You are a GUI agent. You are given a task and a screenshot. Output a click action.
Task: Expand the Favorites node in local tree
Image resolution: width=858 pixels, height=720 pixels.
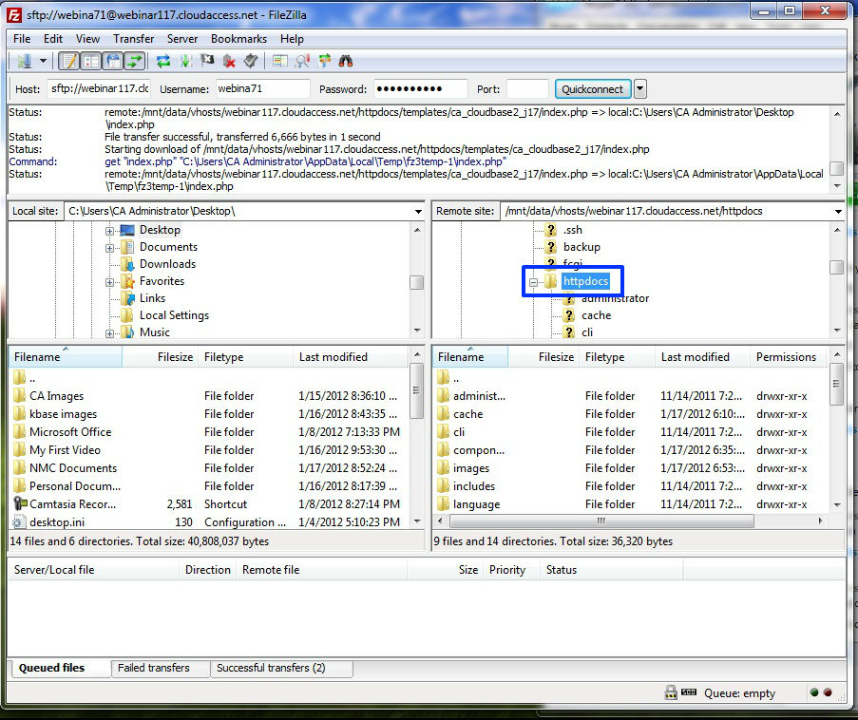(x=110, y=282)
